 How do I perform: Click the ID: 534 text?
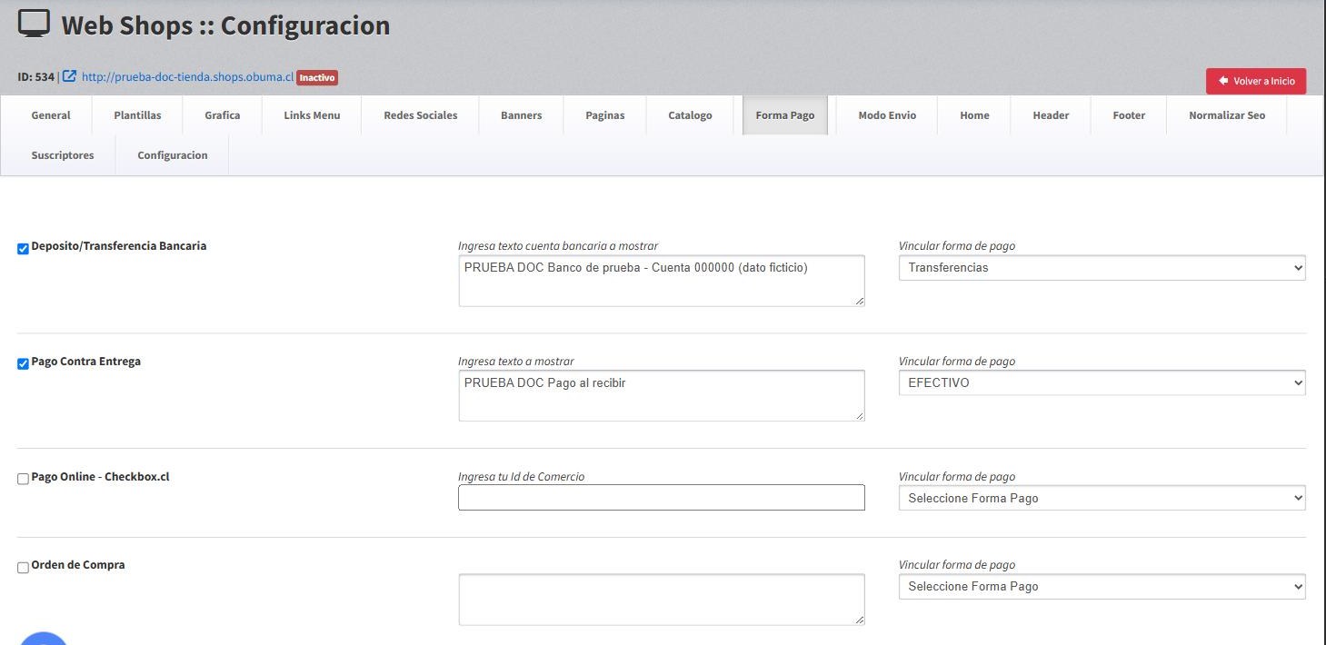(x=36, y=77)
